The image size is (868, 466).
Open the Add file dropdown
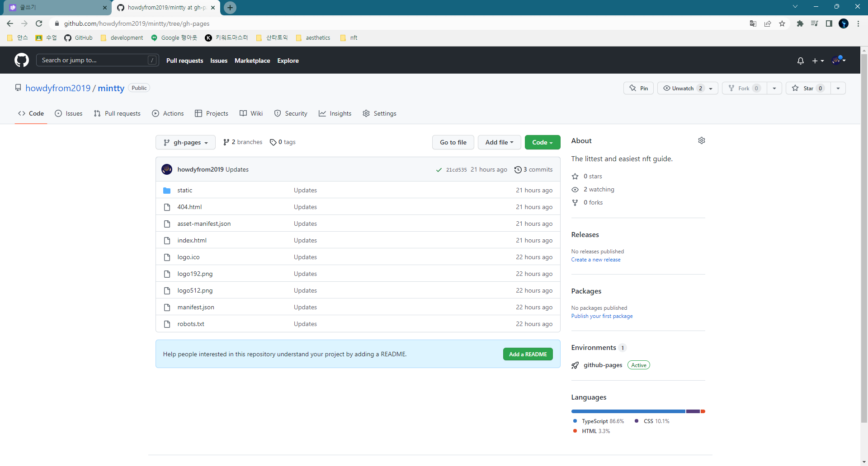[x=499, y=142]
